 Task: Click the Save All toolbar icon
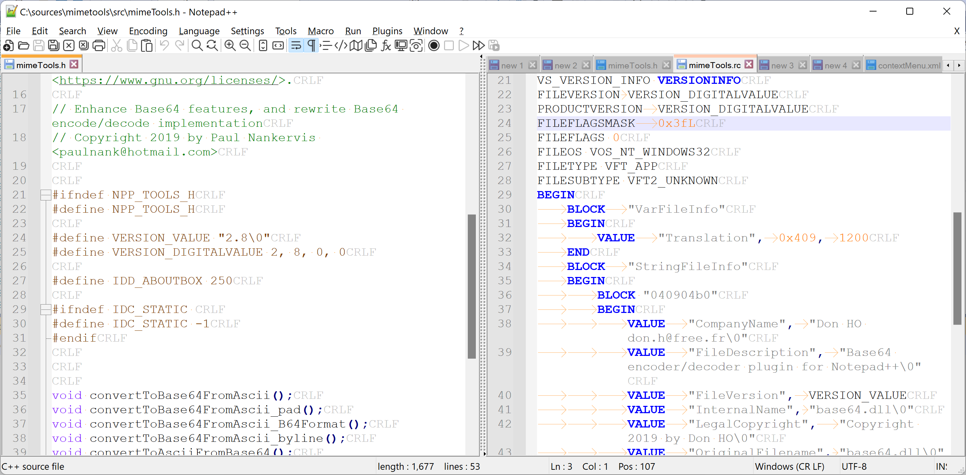tap(53, 45)
